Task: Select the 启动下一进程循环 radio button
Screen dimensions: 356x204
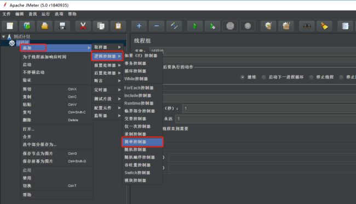Action: 263,77
